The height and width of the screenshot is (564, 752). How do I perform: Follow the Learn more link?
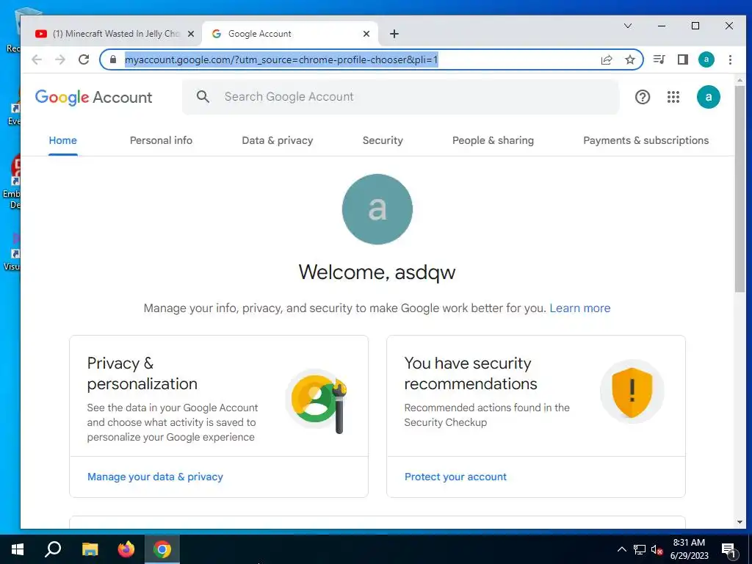click(x=580, y=308)
